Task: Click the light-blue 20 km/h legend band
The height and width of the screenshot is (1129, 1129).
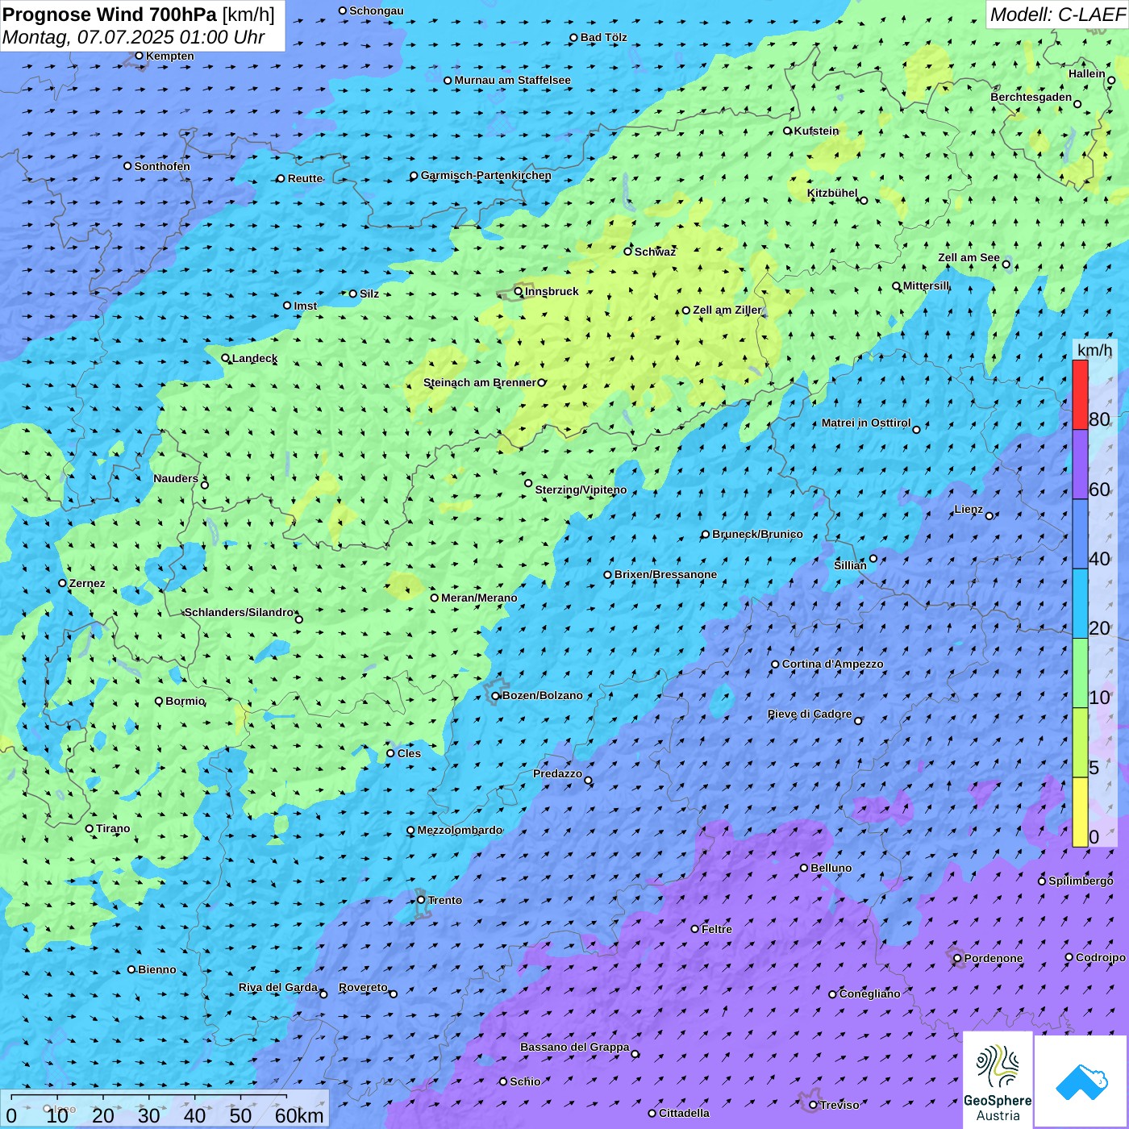Action: (1080, 604)
